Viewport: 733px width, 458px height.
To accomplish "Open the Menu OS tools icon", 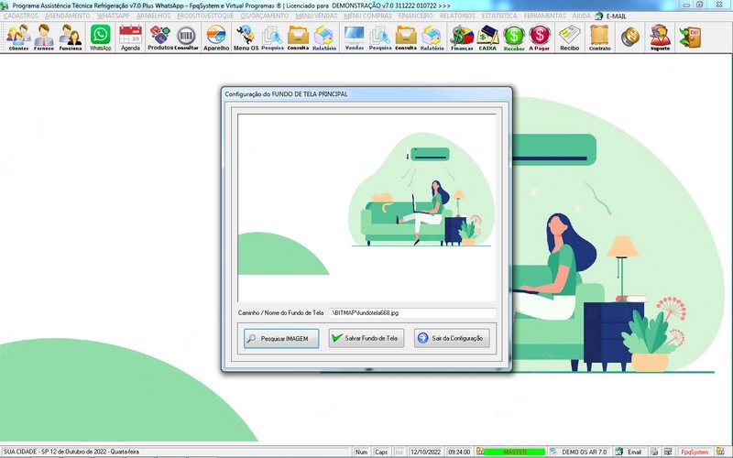I will coord(246,38).
